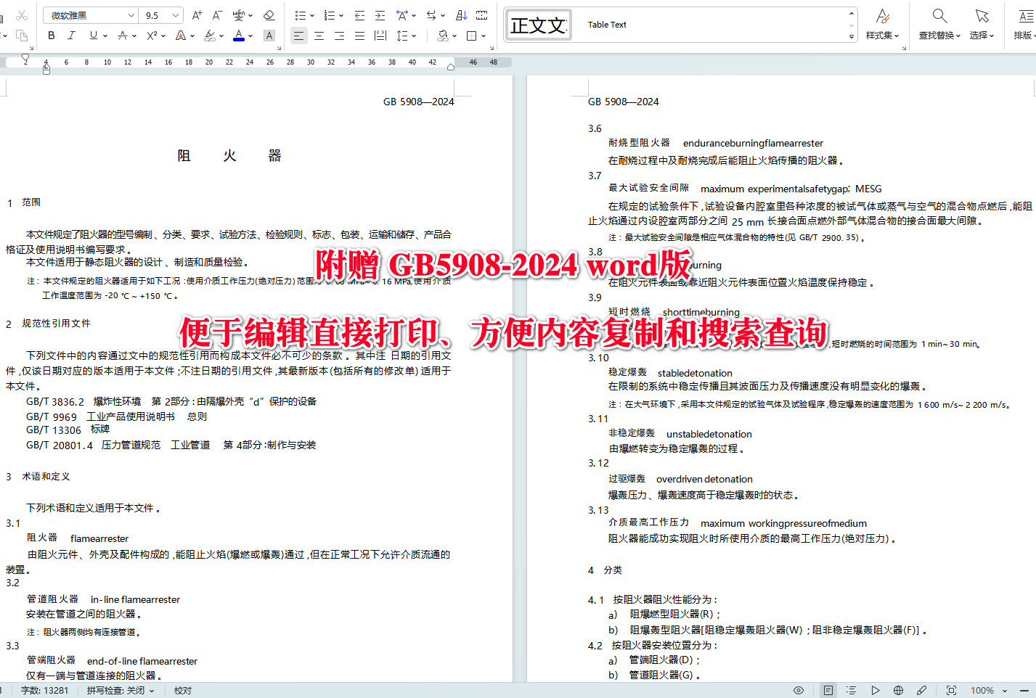Screen dimensions: 1036x698
Task: Increase font size with A+ icon
Action: point(197,14)
